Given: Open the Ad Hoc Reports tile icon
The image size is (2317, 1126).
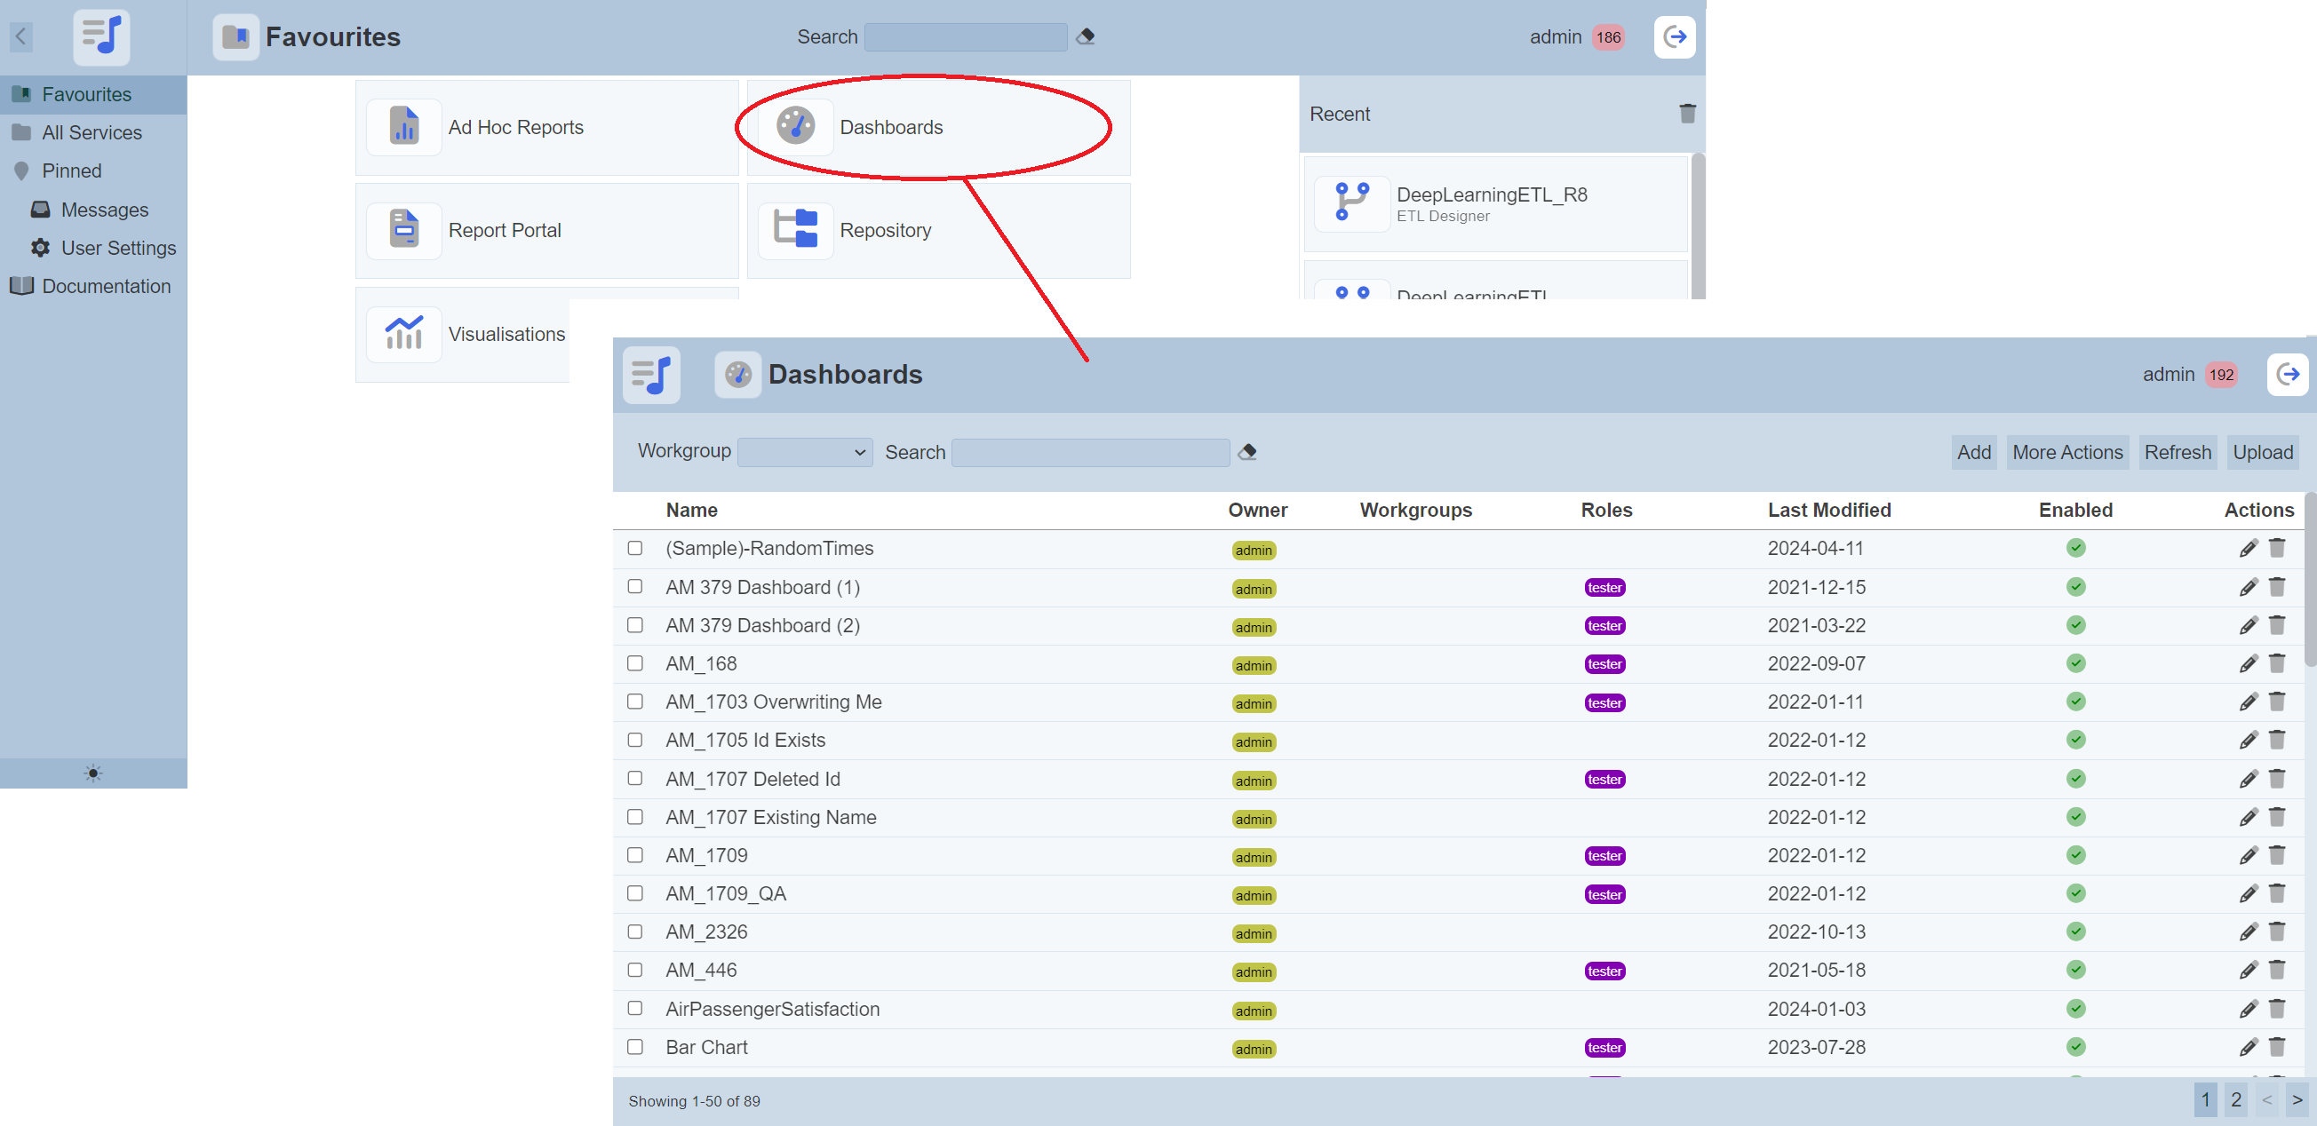Looking at the screenshot, I should pyautogui.click(x=404, y=127).
